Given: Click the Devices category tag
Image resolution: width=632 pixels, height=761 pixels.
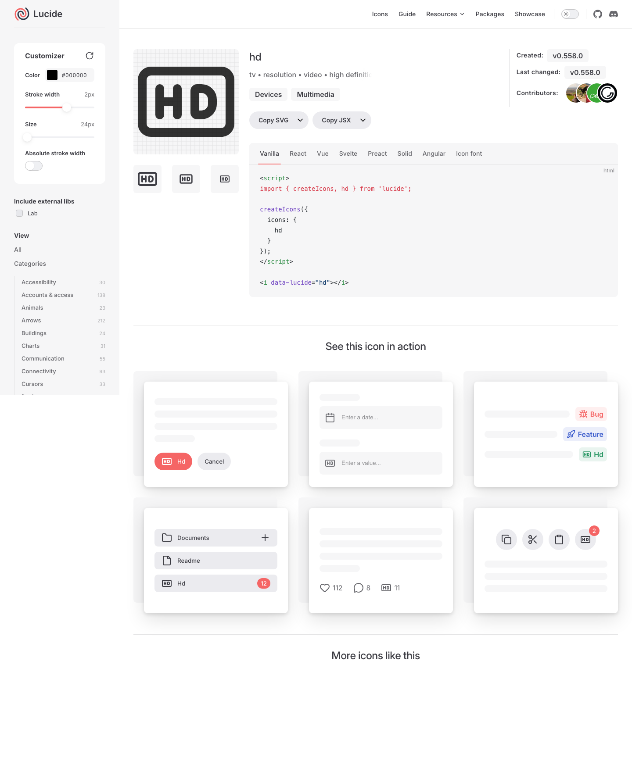Looking at the screenshot, I should point(269,94).
